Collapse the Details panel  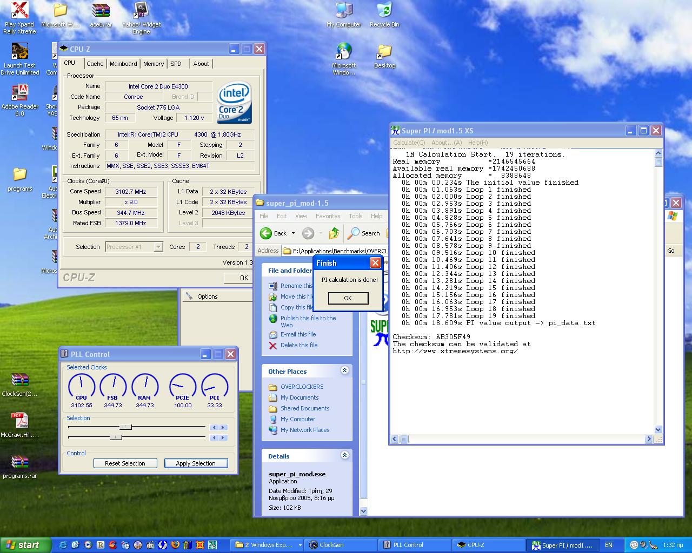click(344, 455)
